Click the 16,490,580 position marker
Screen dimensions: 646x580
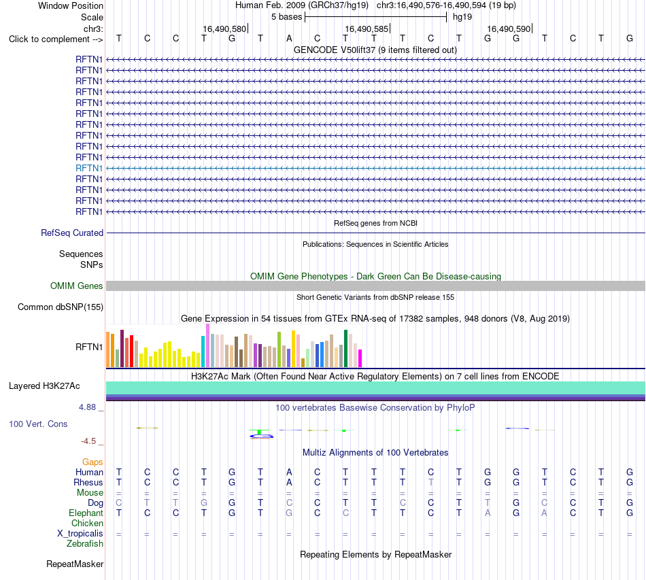[224, 29]
